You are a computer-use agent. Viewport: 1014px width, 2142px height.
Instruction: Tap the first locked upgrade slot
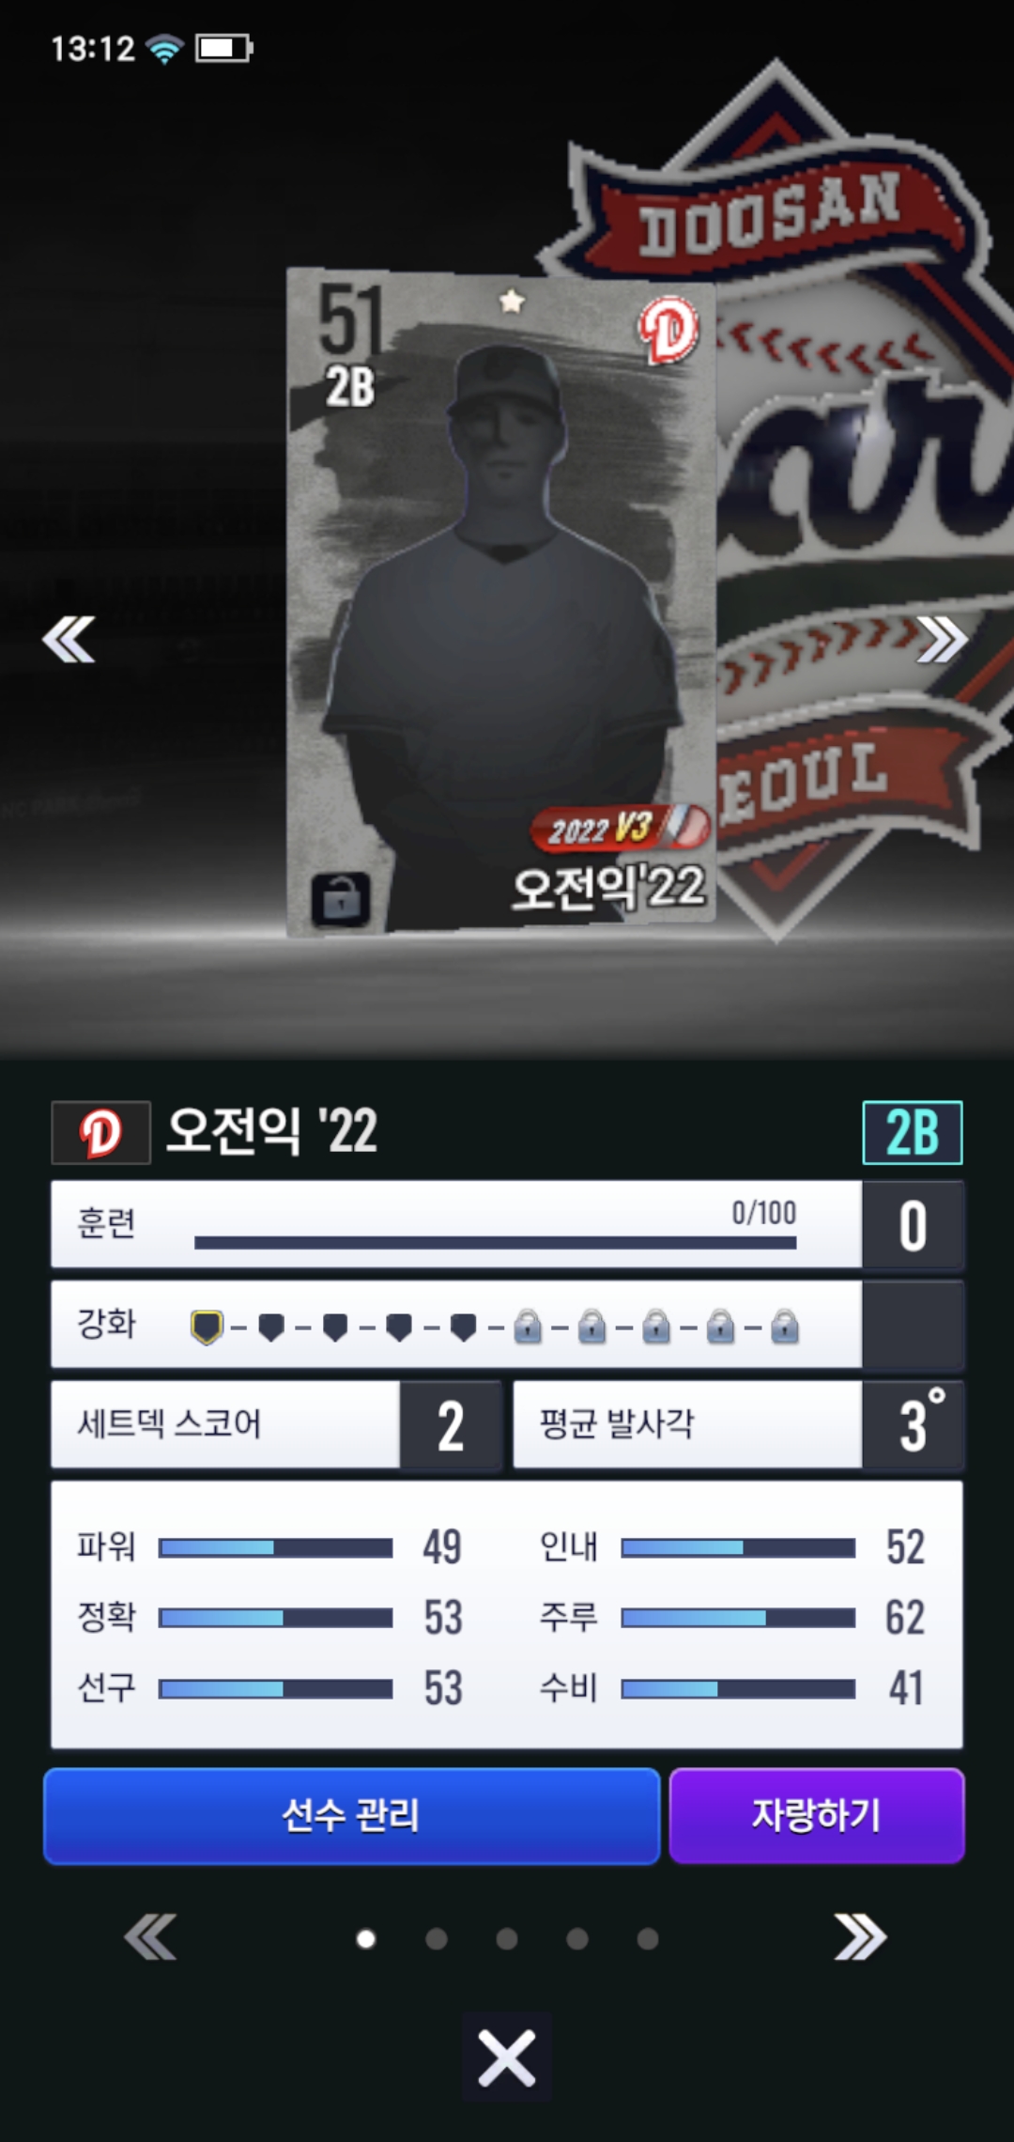pyautogui.click(x=528, y=1327)
